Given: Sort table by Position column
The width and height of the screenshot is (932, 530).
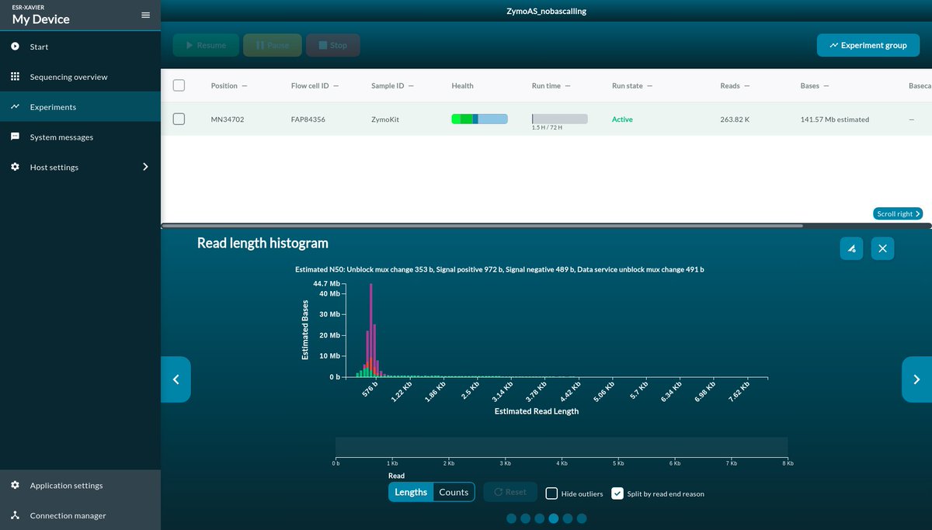Looking at the screenshot, I should tap(229, 85).
